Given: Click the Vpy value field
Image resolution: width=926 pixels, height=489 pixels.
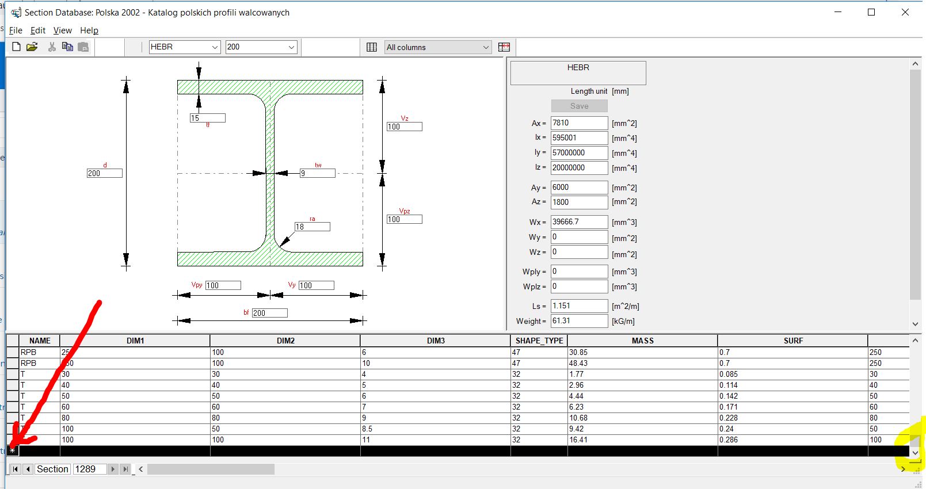Looking at the screenshot, I should 223,285.
